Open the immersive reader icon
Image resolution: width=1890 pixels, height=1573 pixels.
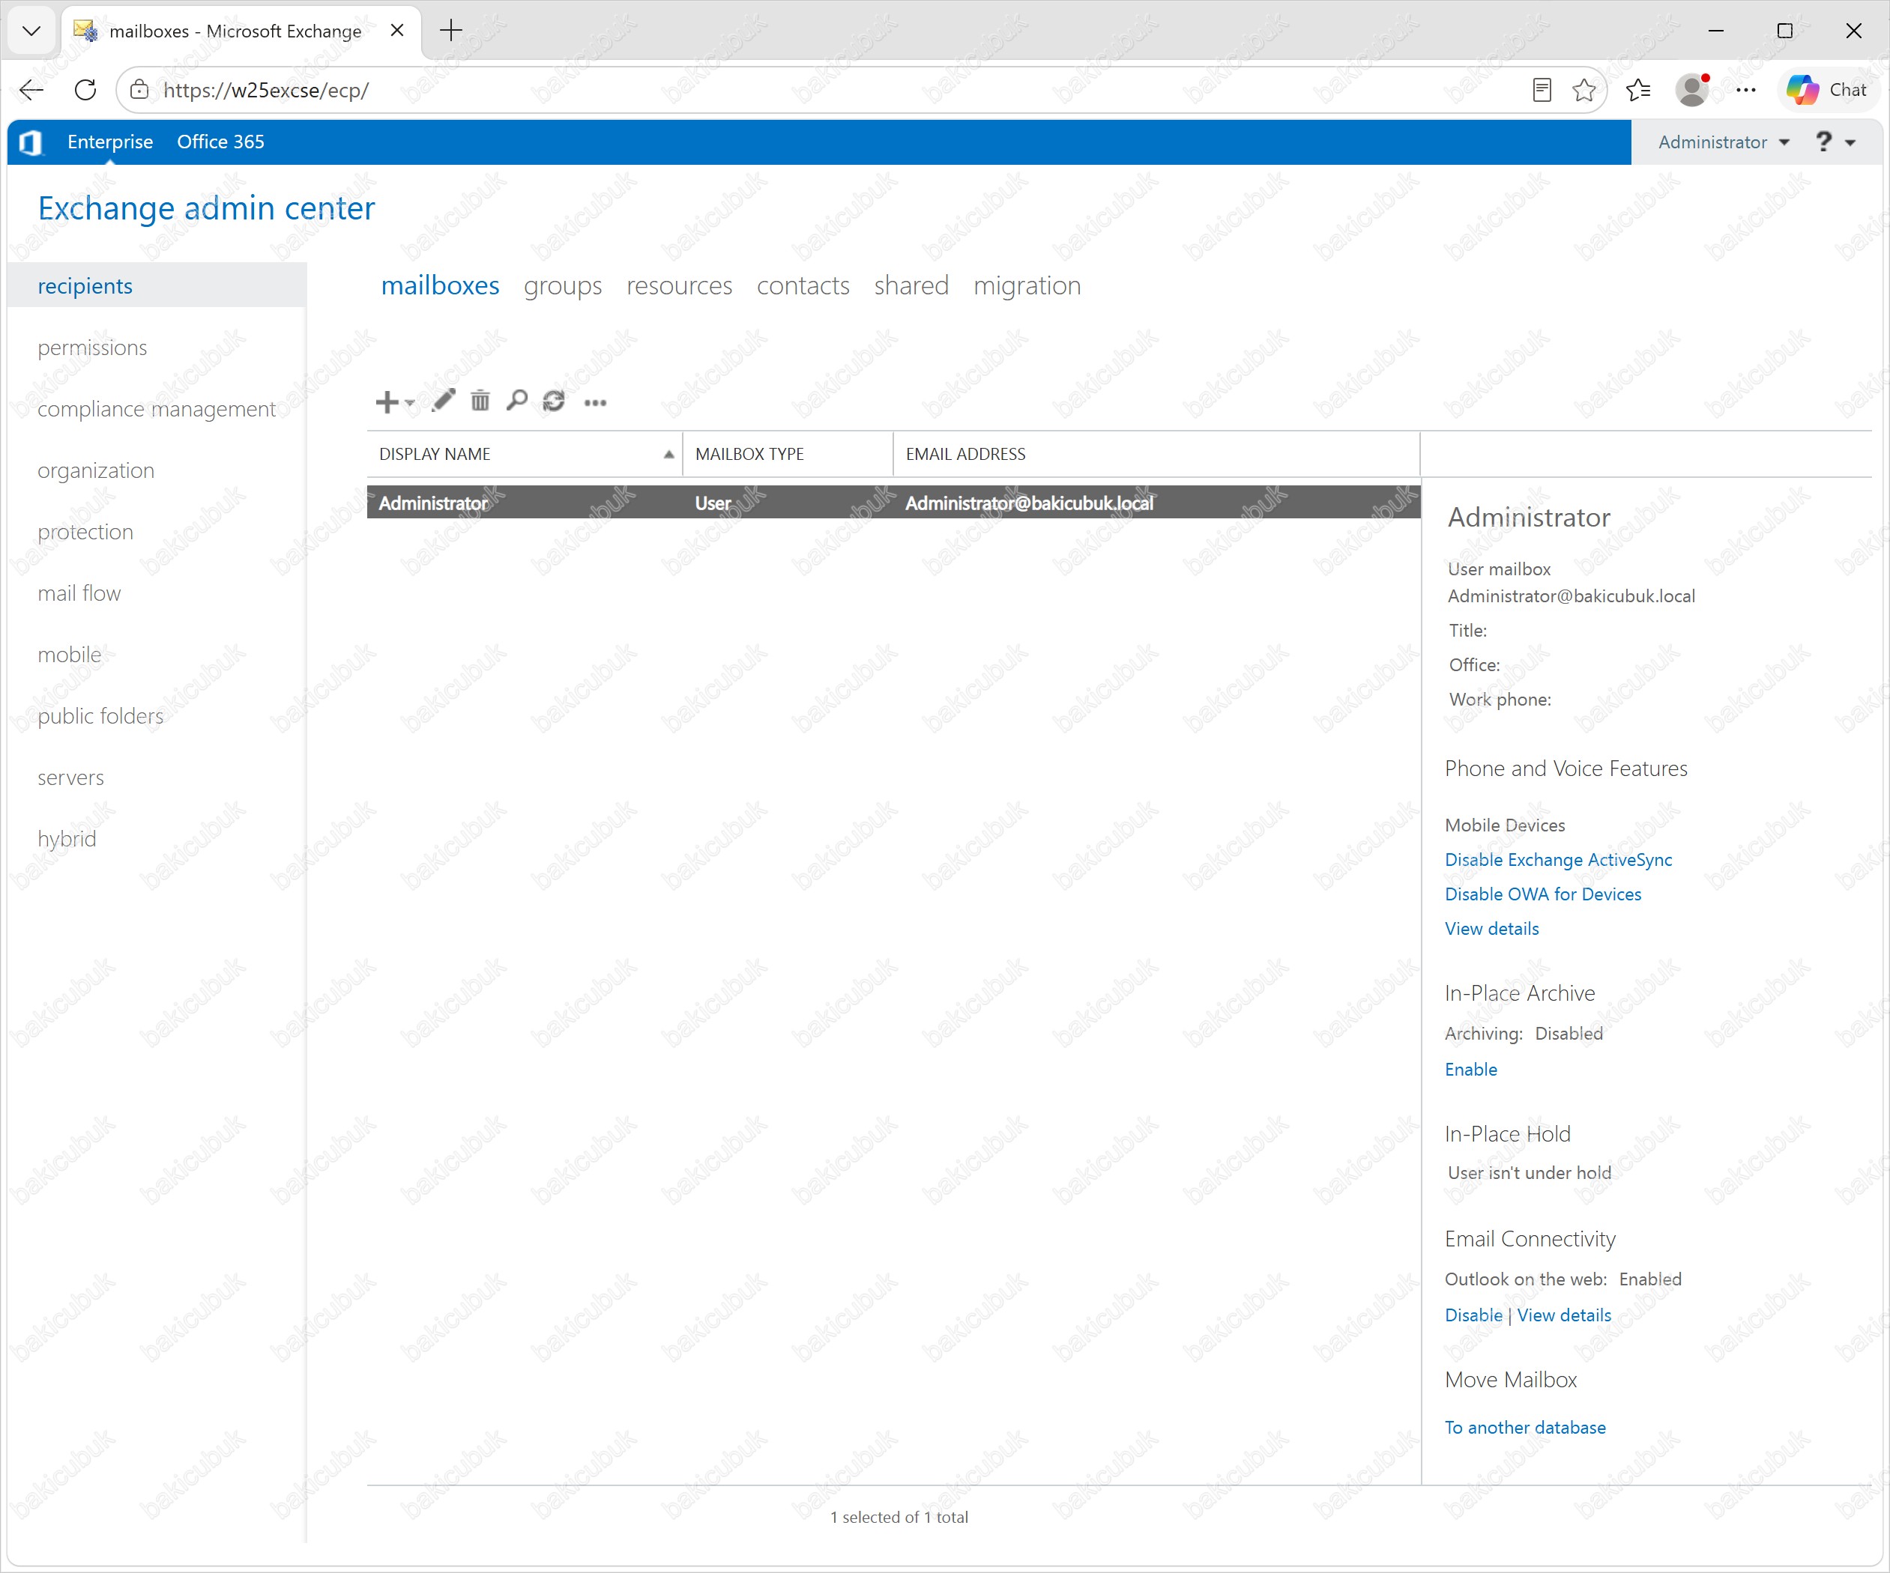point(1542,90)
